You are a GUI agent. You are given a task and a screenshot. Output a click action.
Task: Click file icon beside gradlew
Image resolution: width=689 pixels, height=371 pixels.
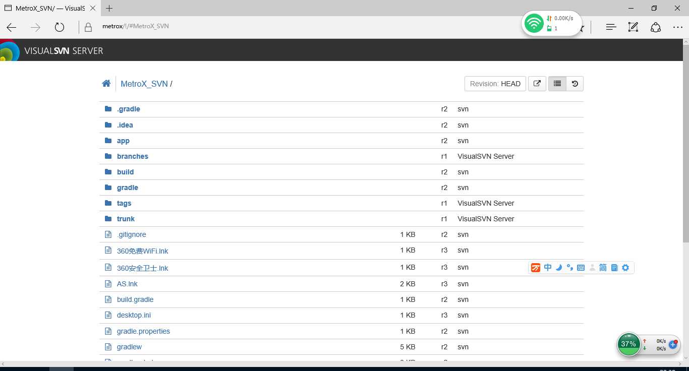tap(107, 347)
